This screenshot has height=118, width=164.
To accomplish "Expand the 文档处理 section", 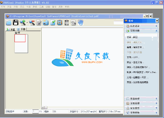I will pos(141,103).
